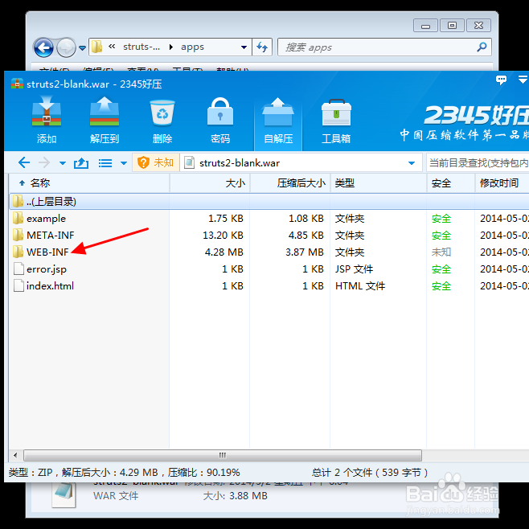Click Explorer window forward button
This screenshot has width=529, height=529.
click(x=66, y=47)
